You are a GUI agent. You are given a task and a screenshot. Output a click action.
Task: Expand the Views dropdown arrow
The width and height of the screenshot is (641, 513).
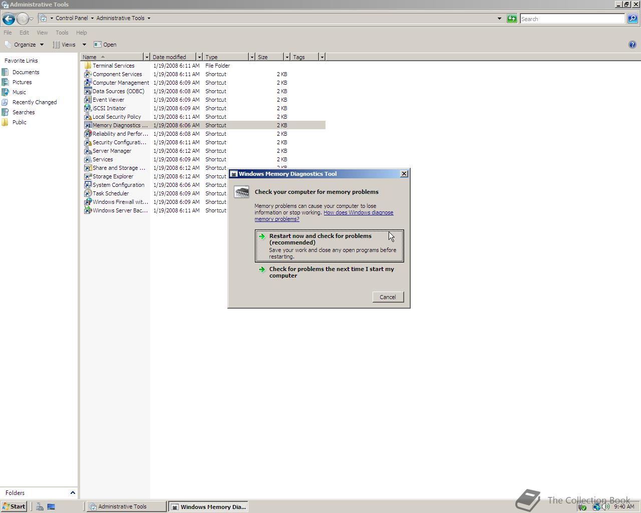tap(84, 45)
